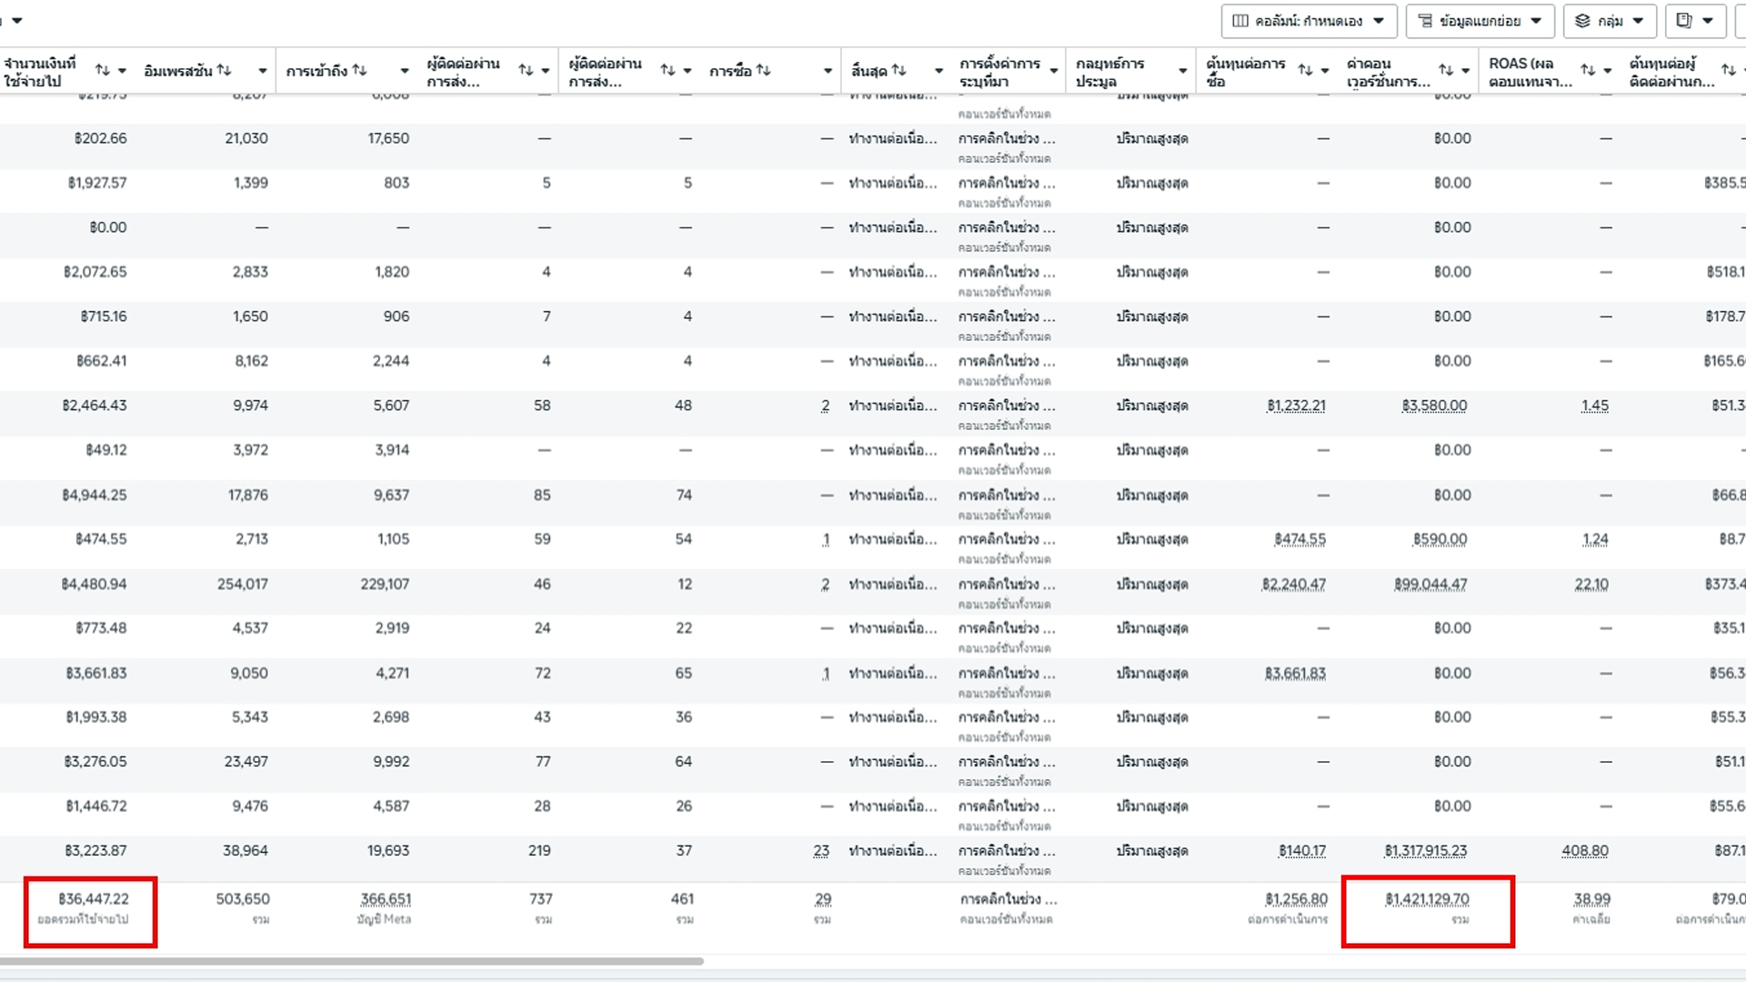1746x982 pixels.
Task: Click the ฿140.17 cost per purchase value
Action: 1301,851
